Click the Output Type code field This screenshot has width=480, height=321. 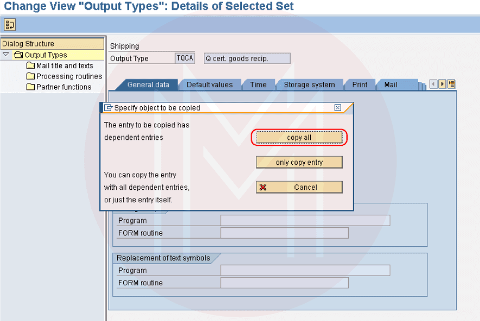pos(184,59)
